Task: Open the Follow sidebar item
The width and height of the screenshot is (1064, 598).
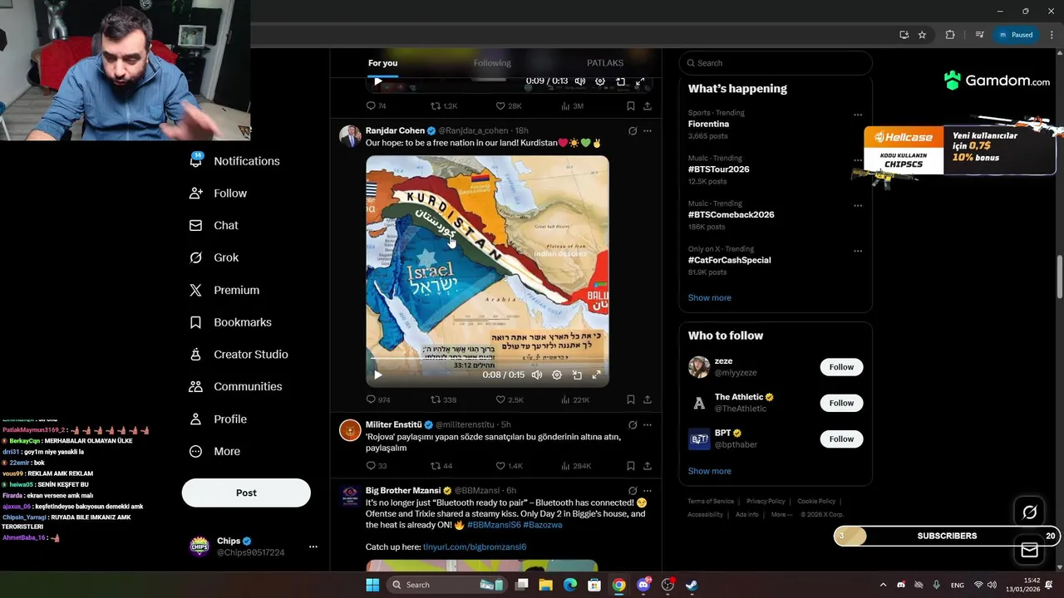Action: point(219,194)
